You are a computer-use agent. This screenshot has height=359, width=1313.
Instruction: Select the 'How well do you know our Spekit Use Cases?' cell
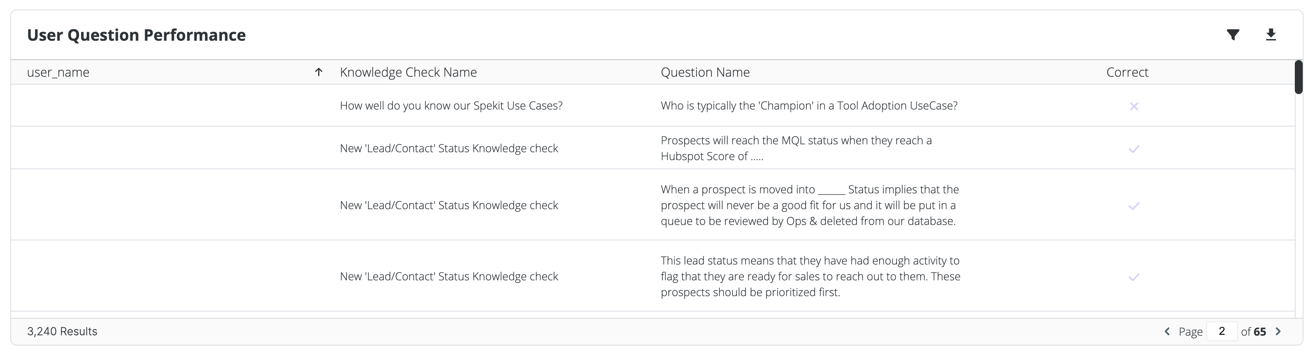coord(451,106)
